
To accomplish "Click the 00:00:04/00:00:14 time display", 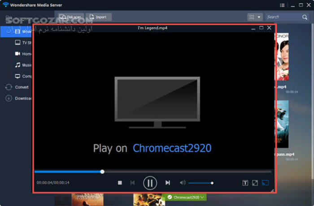I will coord(53,183).
